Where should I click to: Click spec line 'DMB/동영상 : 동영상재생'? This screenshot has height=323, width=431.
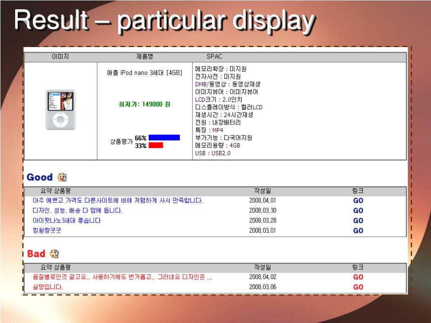tap(228, 84)
